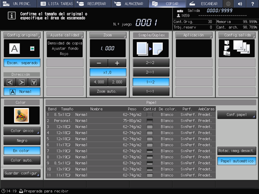This screenshot has width=259, height=194.
Task: Click Rotac. imag. desact. button
Action: tap(236, 151)
